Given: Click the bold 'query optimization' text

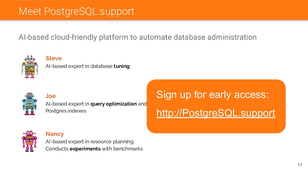Looking at the screenshot, I should [x=113, y=104].
